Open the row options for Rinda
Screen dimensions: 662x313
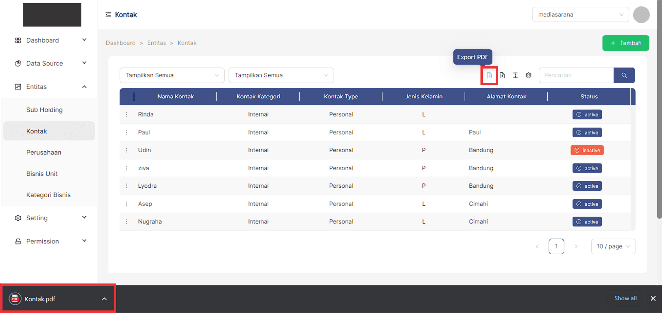(126, 114)
